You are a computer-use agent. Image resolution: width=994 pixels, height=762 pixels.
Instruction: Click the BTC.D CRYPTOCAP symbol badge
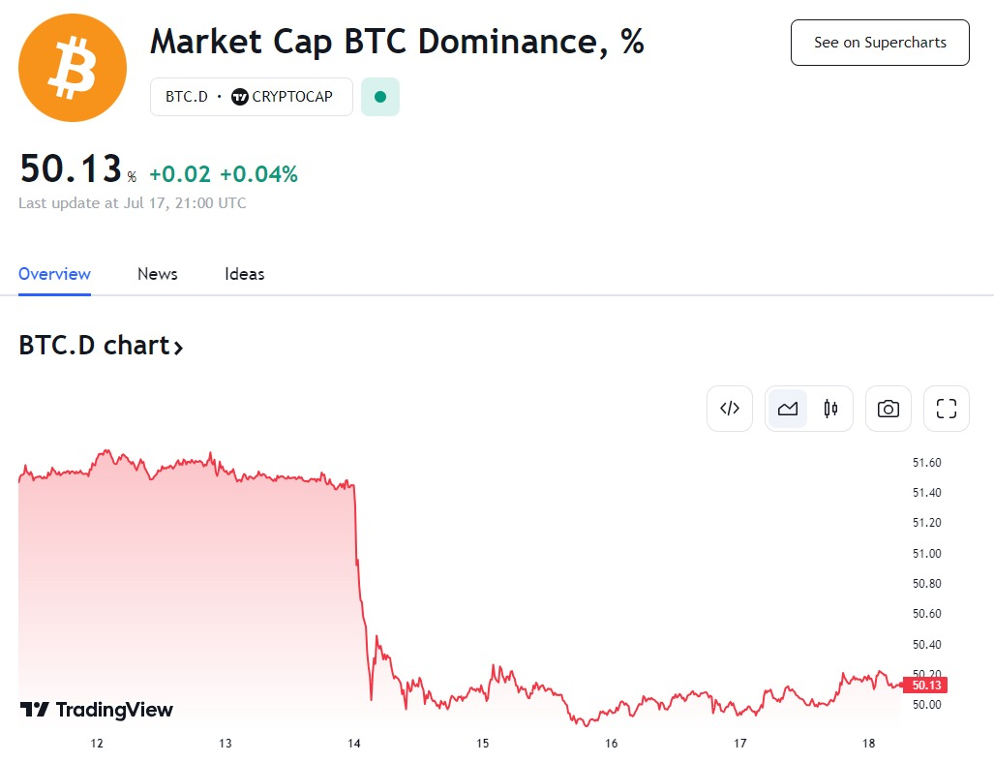tap(251, 97)
